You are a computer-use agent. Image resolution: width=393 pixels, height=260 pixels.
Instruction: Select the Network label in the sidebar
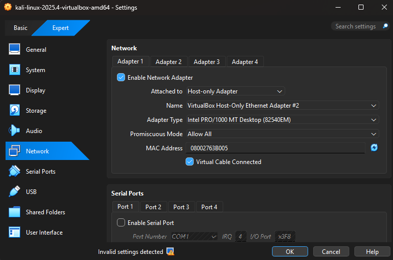(37, 151)
